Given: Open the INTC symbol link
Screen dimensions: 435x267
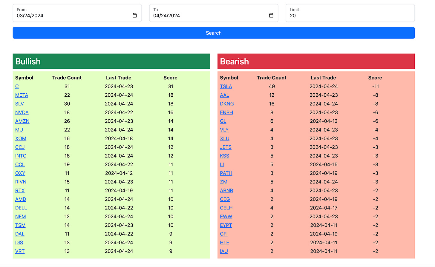Looking at the screenshot, I should point(21,156).
